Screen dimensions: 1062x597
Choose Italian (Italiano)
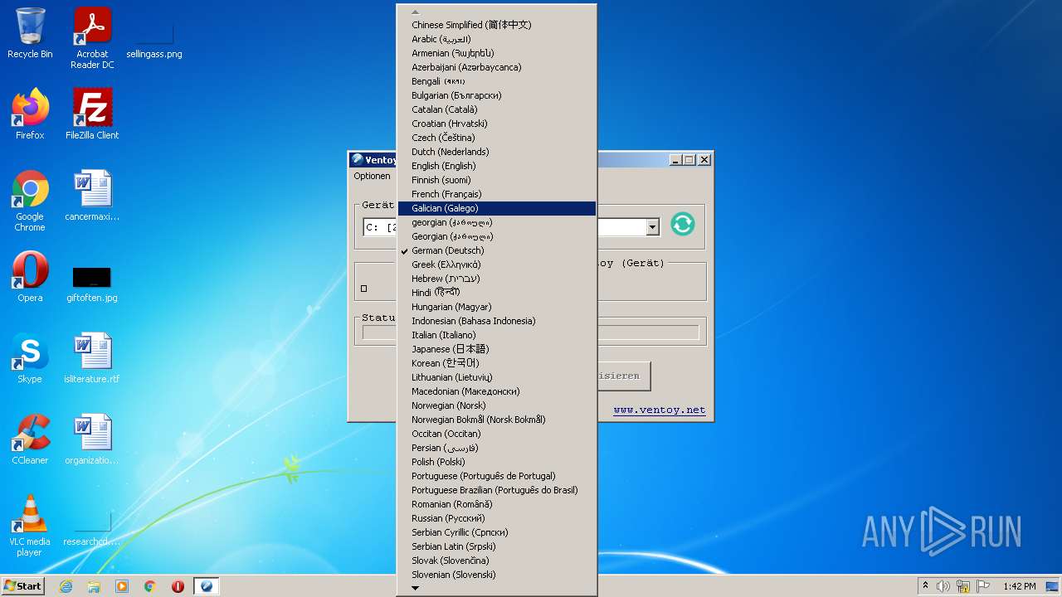497,335
